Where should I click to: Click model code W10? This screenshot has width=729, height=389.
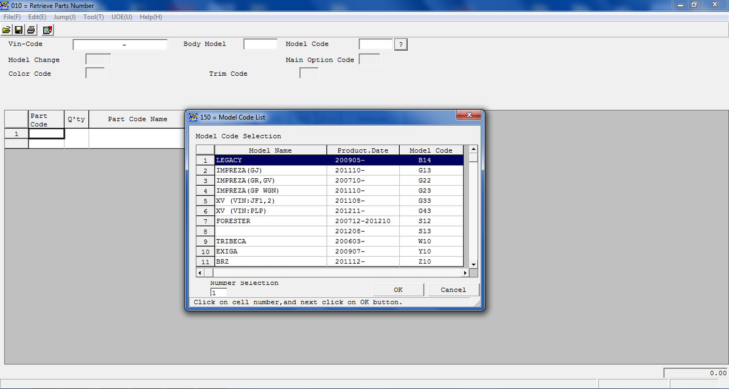[424, 241]
